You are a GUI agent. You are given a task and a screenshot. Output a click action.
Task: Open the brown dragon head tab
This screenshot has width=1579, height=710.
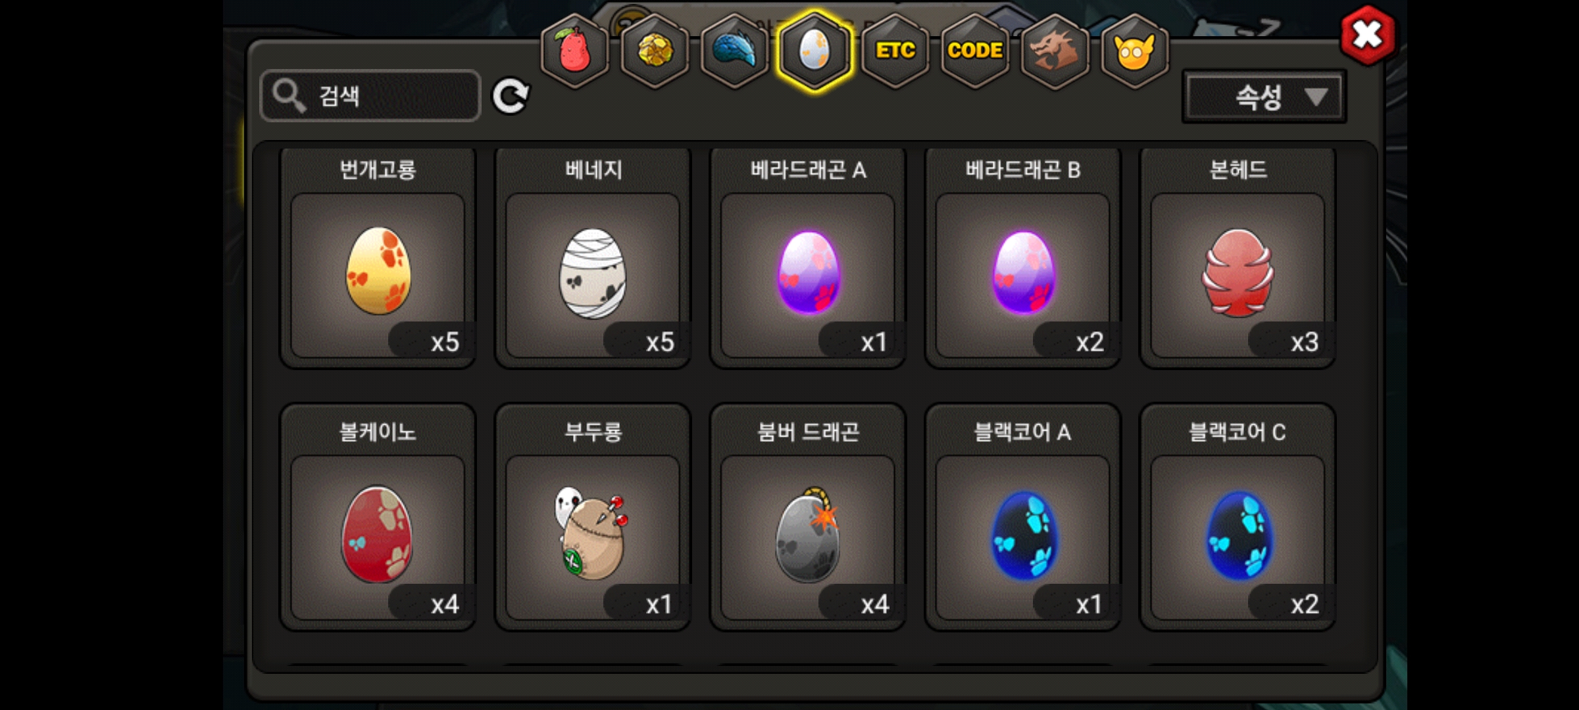coord(1055,51)
